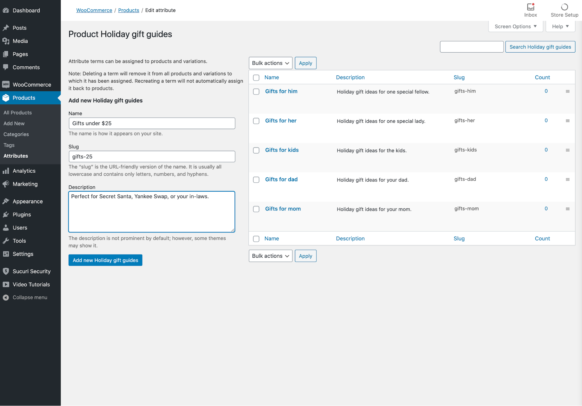Screen dimensions: 582x406
Task: Check the Gifts for her checkbox
Action: (256, 121)
